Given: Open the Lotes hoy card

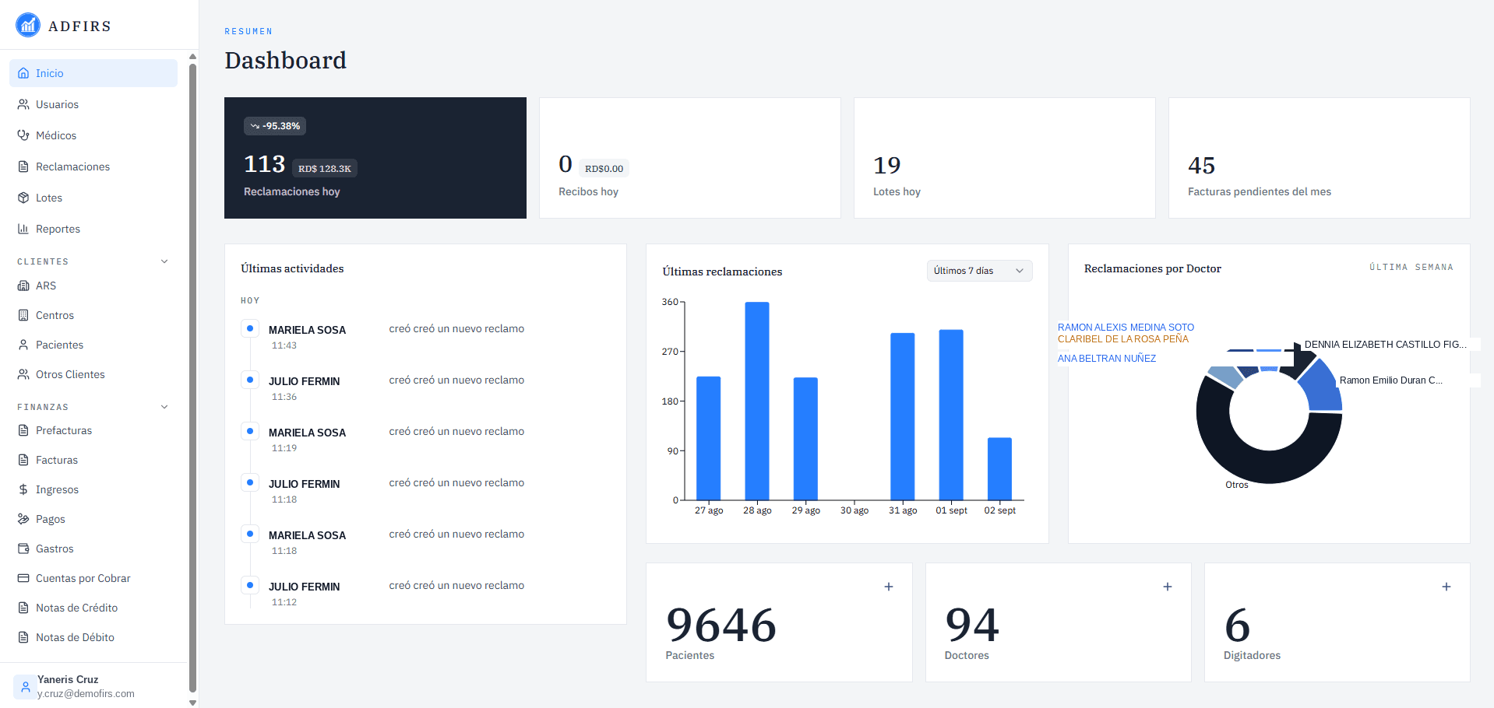Looking at the screenshot, I should 1005,158.
